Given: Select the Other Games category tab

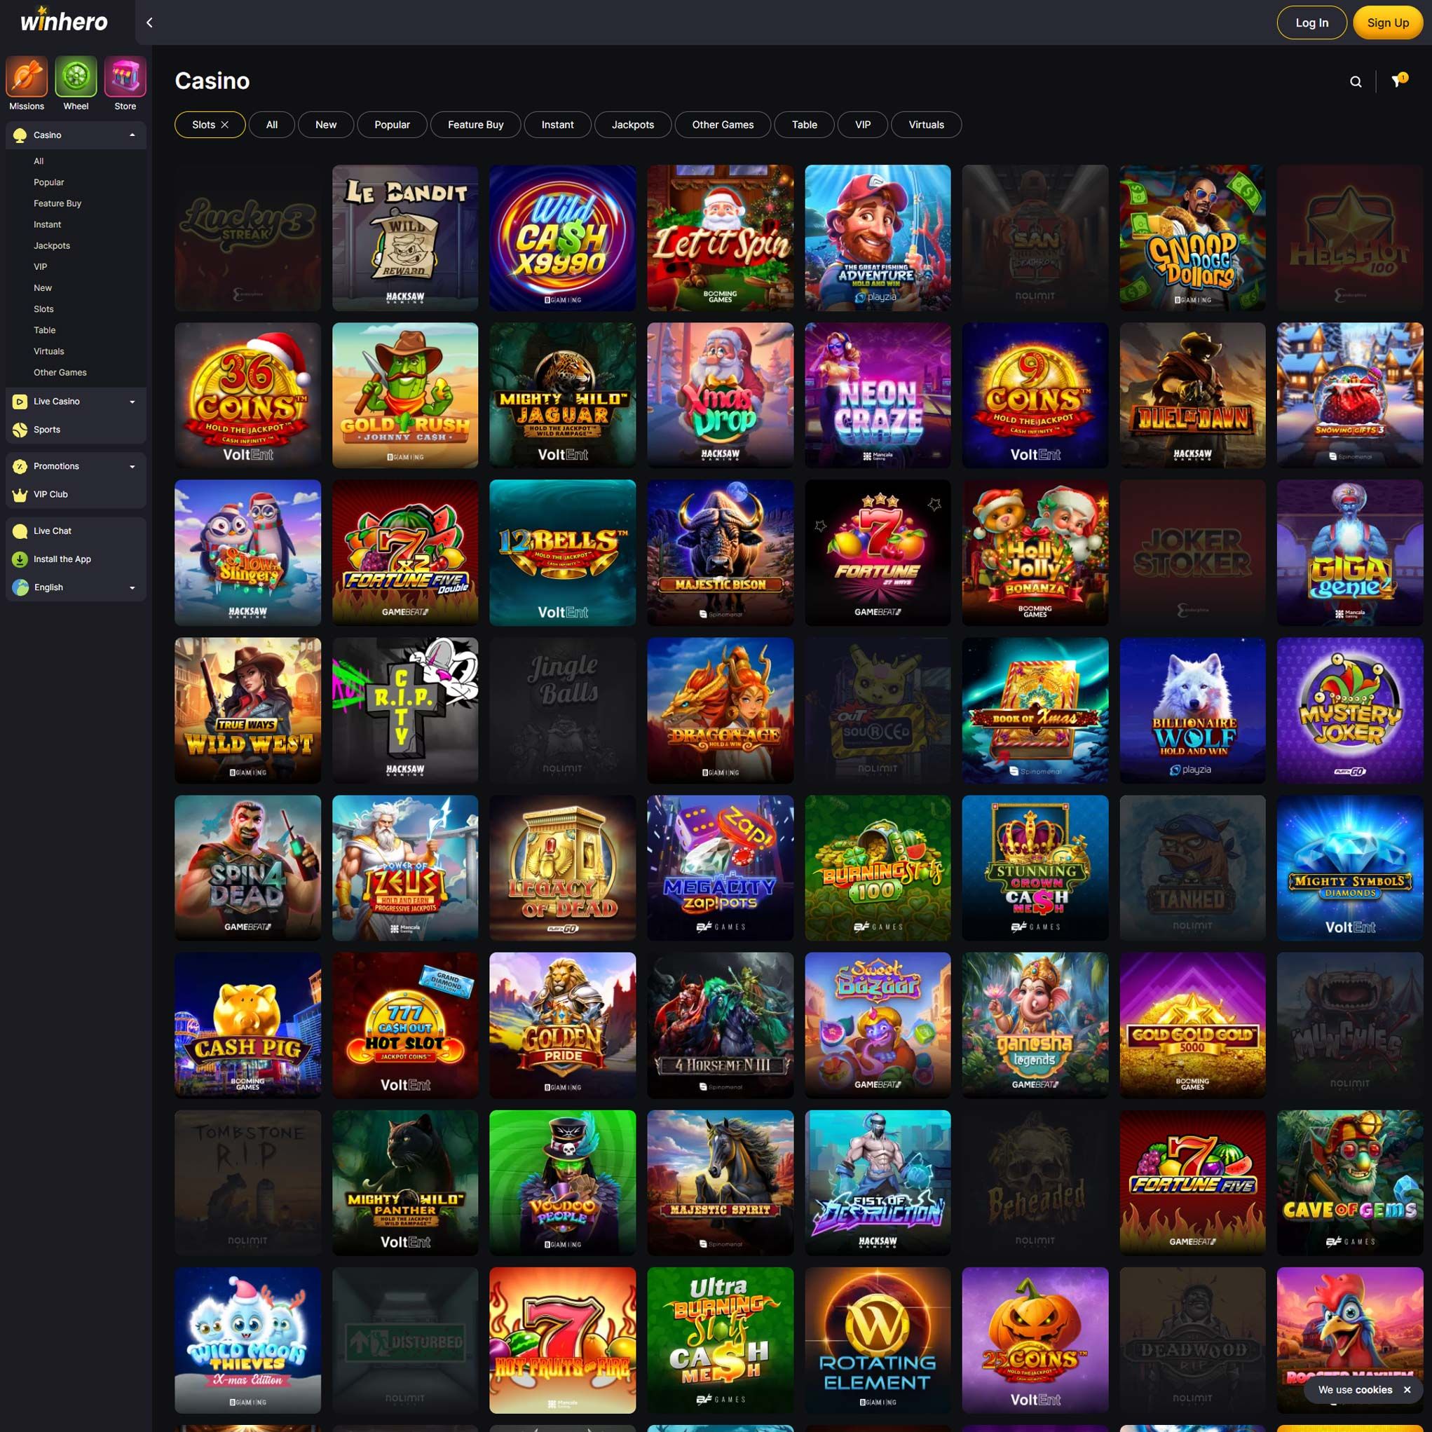Looking at the screenshot, I should coord(723,125).
